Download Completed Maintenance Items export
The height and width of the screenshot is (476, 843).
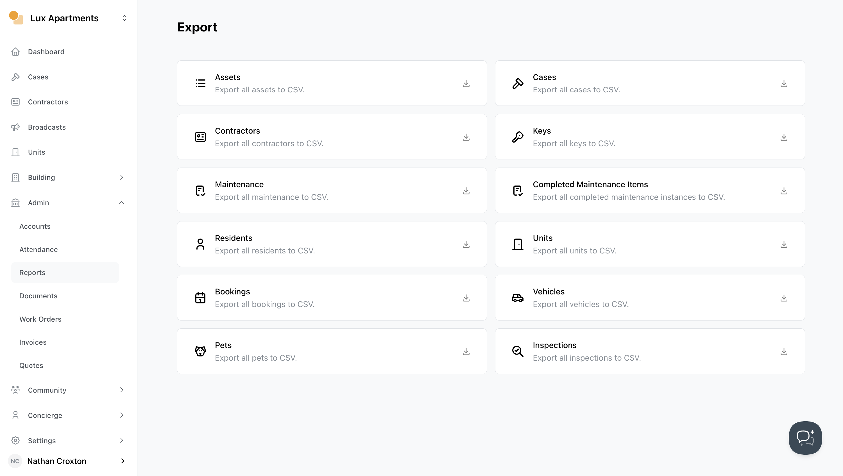[x=784, y=191]
